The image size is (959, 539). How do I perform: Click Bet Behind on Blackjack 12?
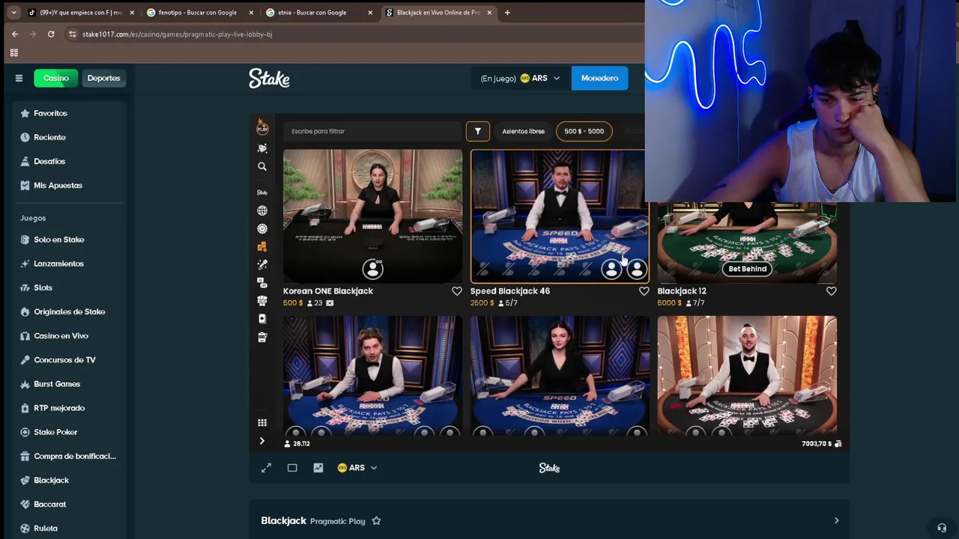[x=747, y=269]
